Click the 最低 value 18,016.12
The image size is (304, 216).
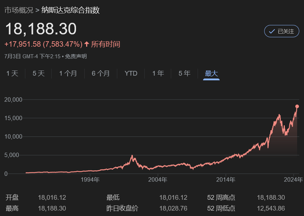pos(173,198)
